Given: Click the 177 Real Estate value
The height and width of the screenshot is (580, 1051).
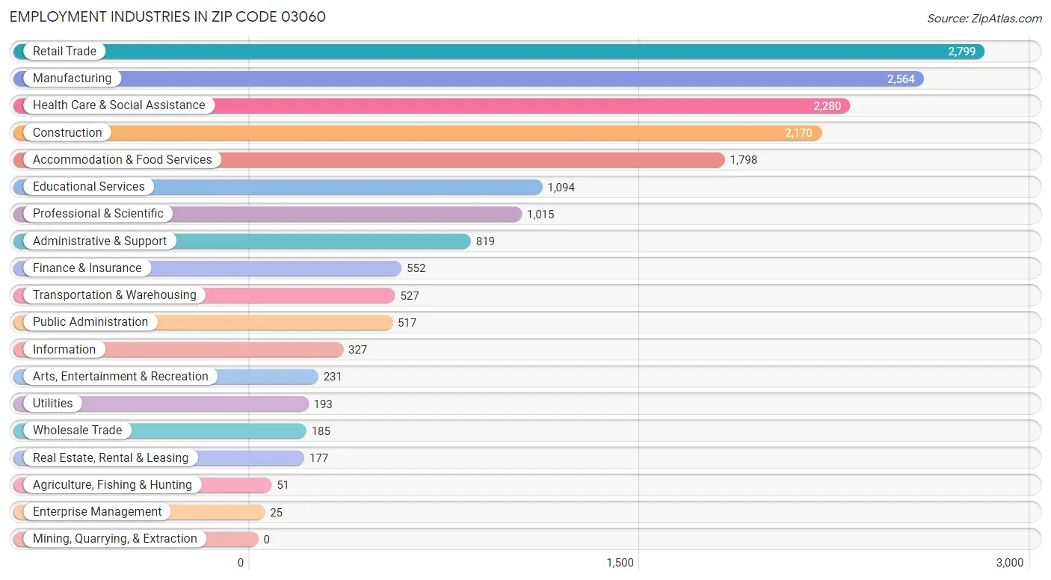Looking at the screenshot, I should [319, 458].
